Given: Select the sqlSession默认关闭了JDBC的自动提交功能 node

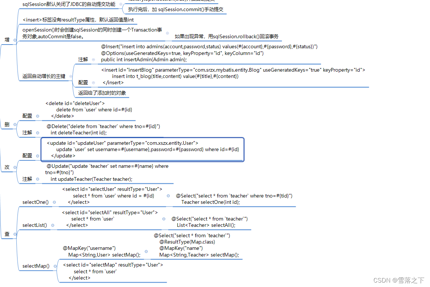Looking at the screenshot, I should [x=69, y=4].
